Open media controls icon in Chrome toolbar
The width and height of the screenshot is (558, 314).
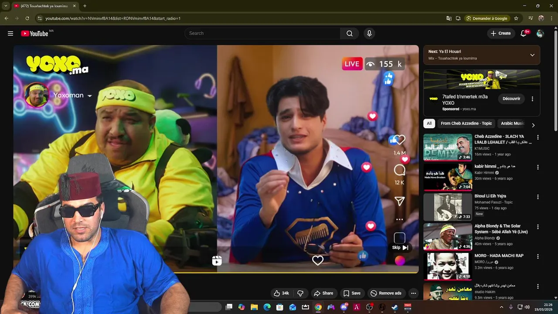point(531,18)
